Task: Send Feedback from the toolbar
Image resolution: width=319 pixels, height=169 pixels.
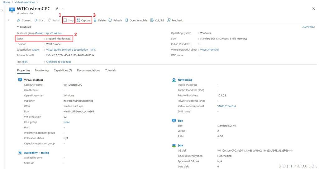Action: (x=175, y=21)
